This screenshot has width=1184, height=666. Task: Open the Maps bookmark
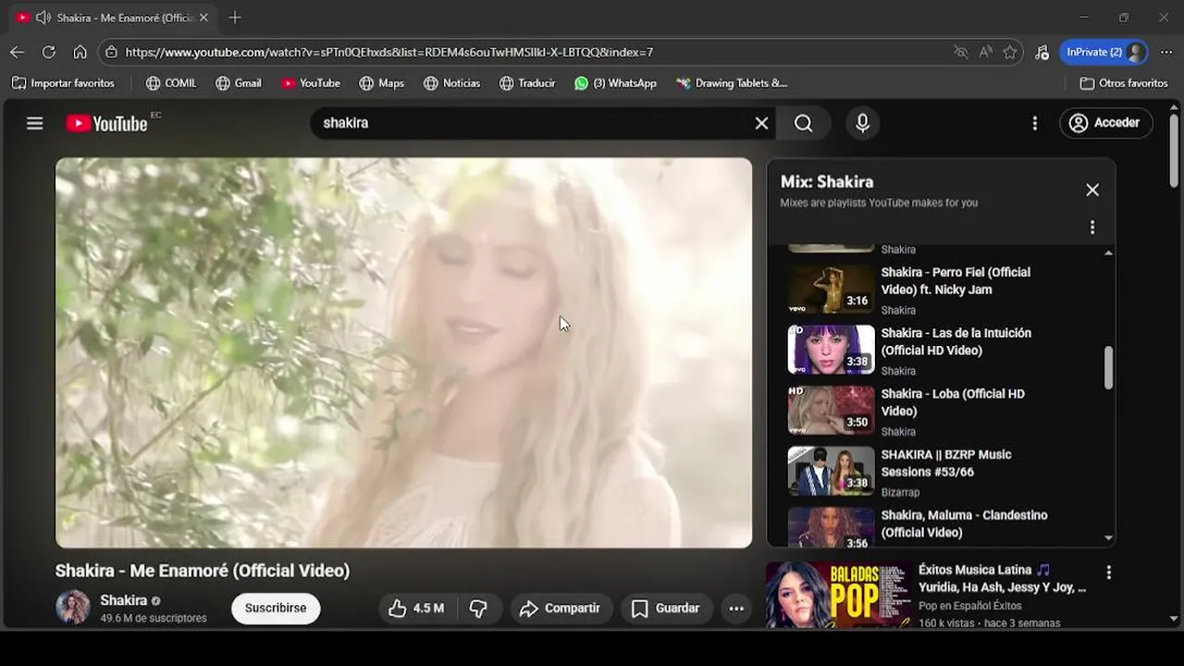click(x=382, y=83)
